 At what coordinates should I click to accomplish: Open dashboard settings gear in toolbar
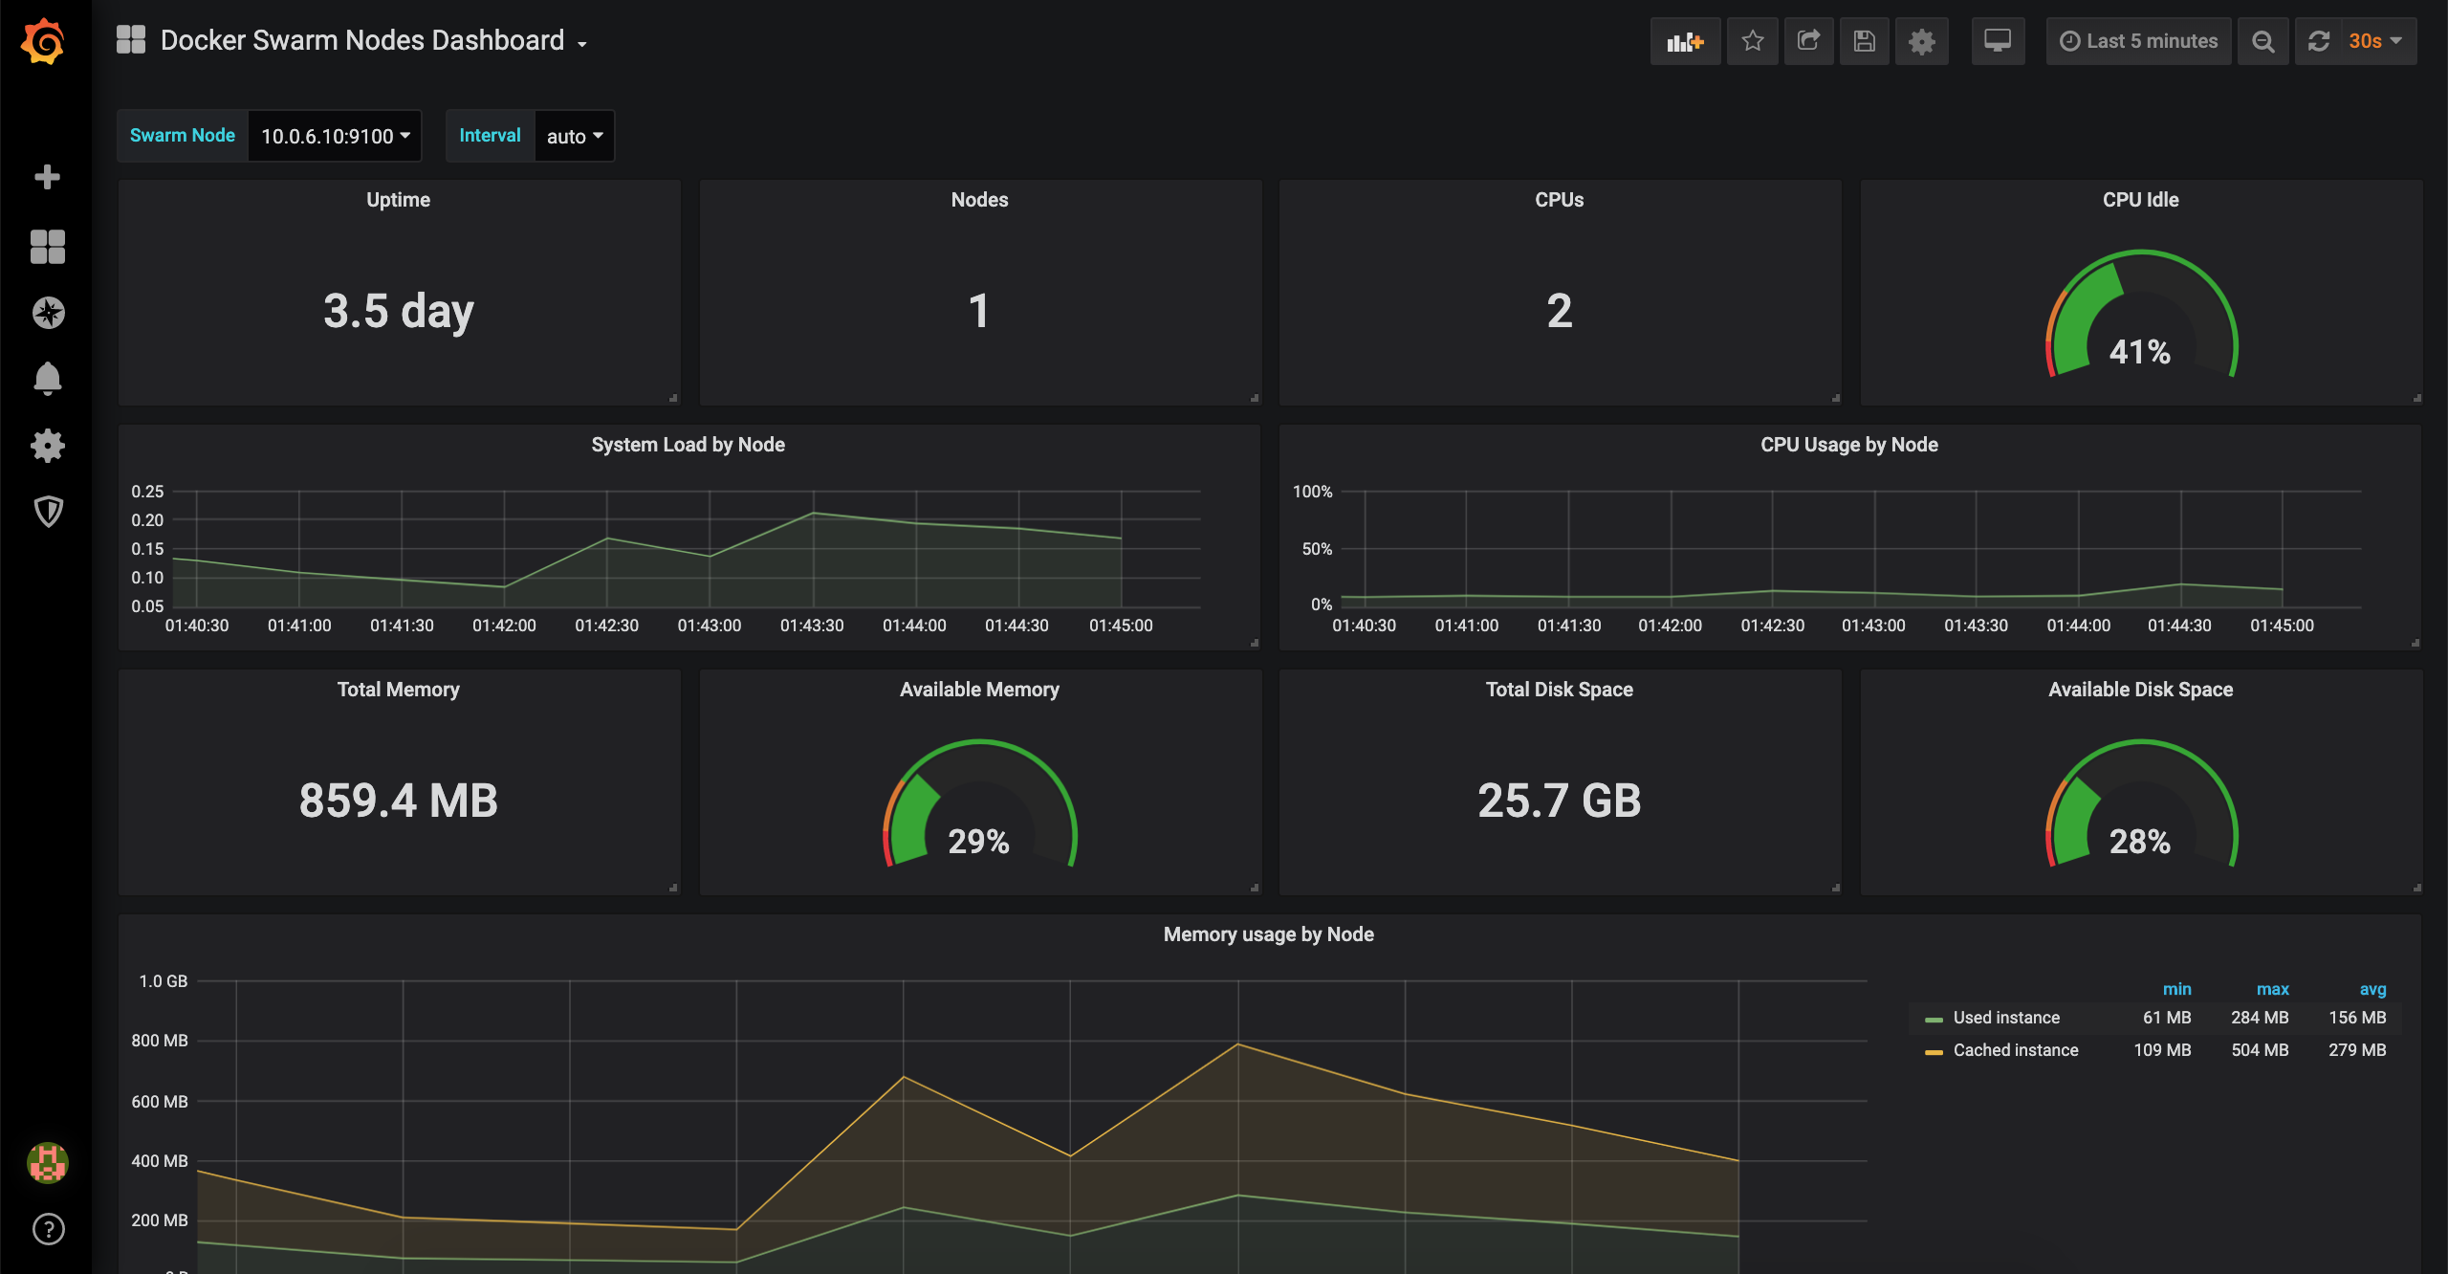[1921, 41]
